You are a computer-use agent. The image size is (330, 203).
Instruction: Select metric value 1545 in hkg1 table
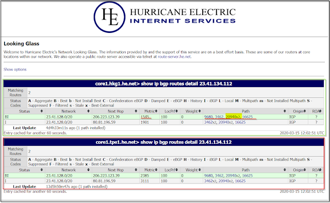pyautogui.click(x=145, y=117)
